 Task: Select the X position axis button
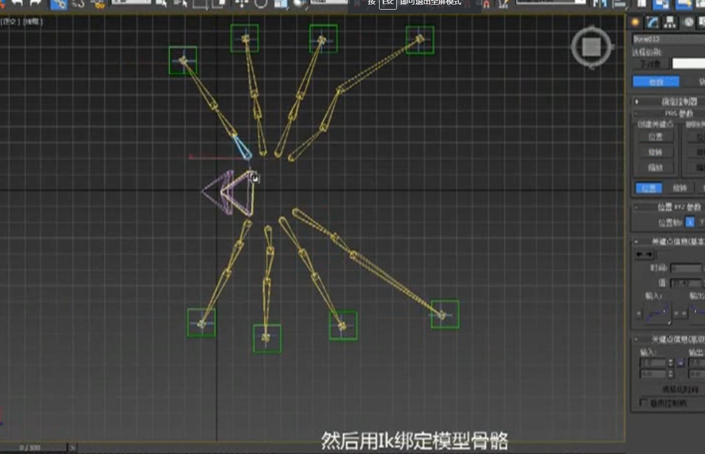690,222
